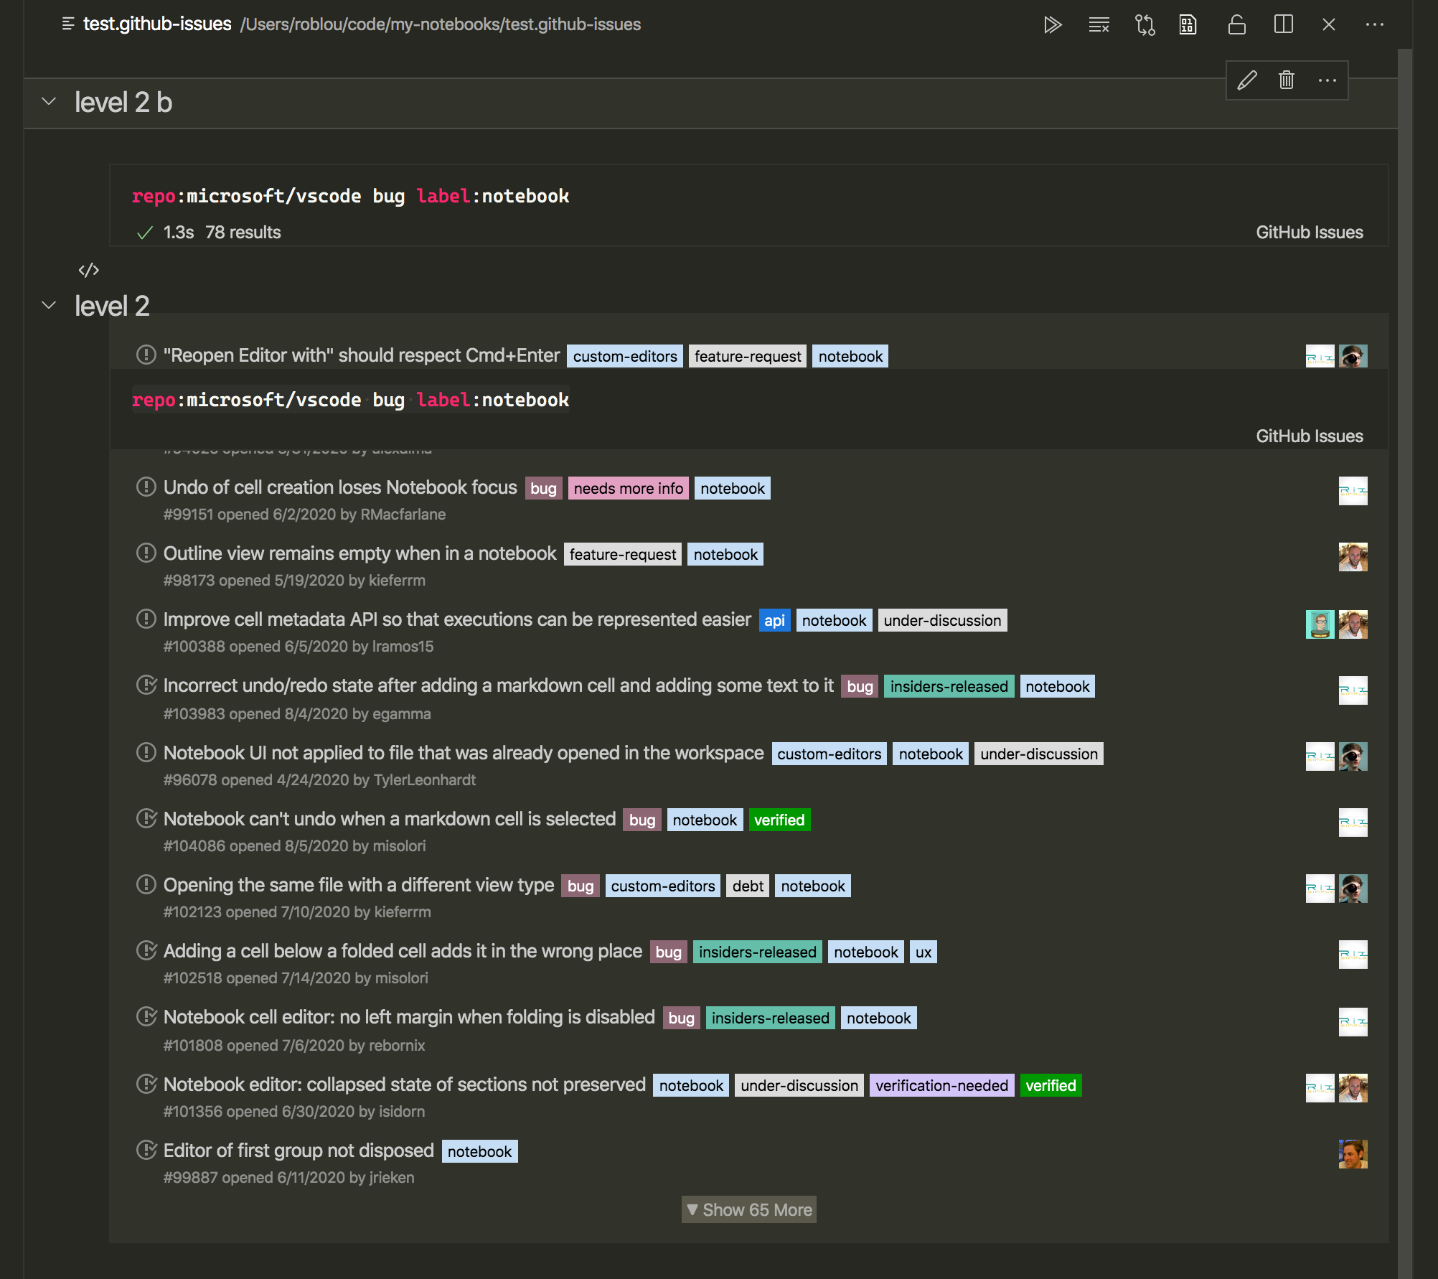Show 65 More issues

pyautogui.click(x=748, y=1210)
